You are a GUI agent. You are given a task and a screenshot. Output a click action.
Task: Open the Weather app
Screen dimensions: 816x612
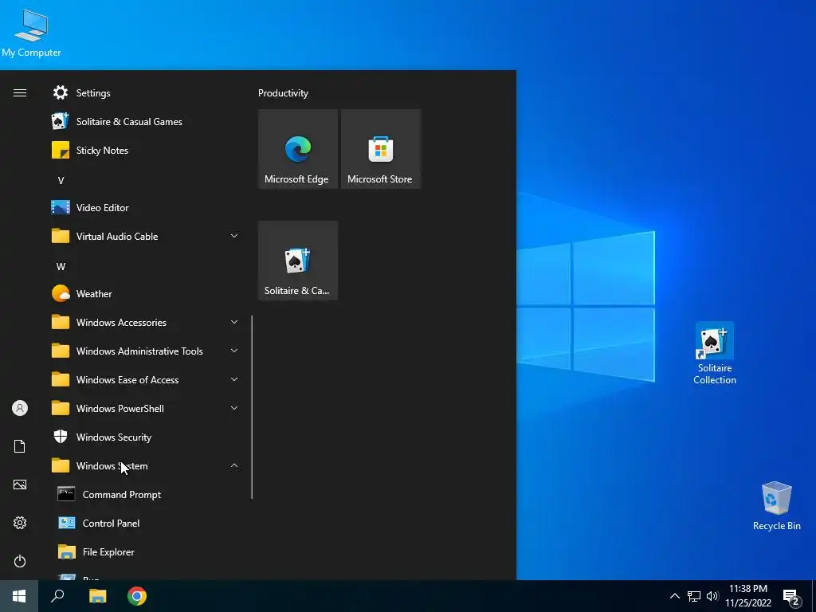(x=145, y=293)
